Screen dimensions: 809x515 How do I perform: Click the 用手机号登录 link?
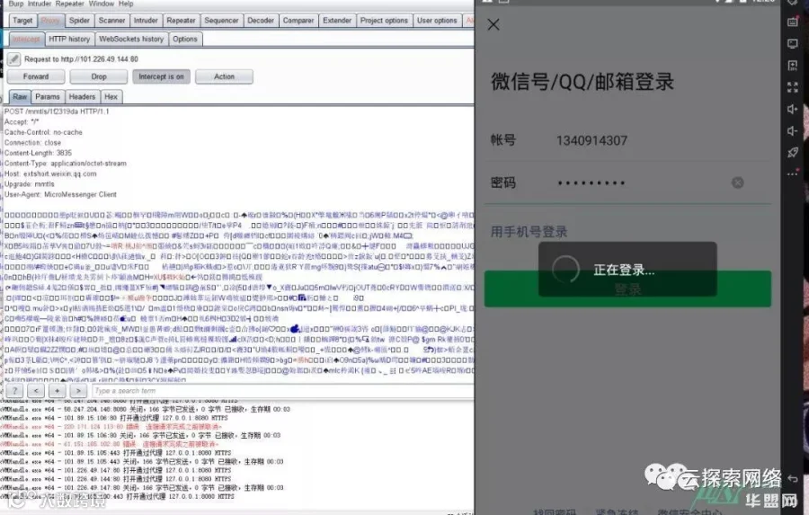click(x=529, y=232)
